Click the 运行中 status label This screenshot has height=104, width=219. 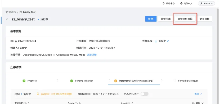point(44,19)
